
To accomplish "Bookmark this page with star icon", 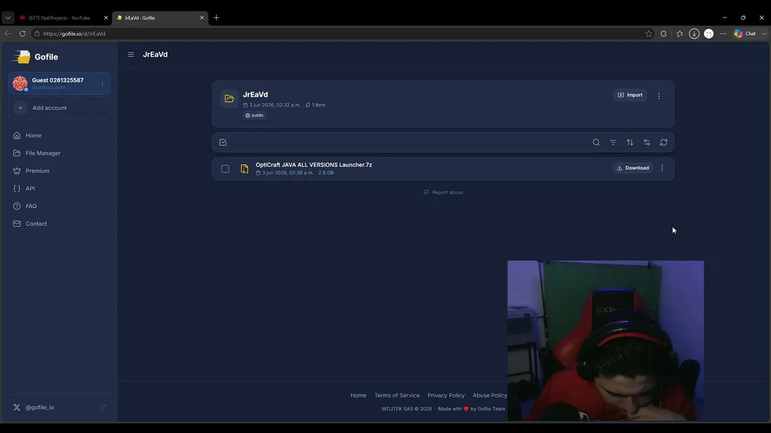I will 649,34.
